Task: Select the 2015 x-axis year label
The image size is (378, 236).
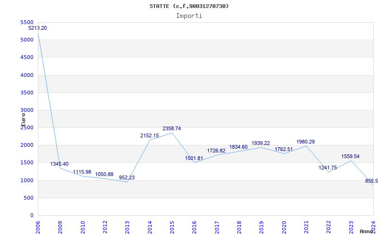Action: [172, 226]
